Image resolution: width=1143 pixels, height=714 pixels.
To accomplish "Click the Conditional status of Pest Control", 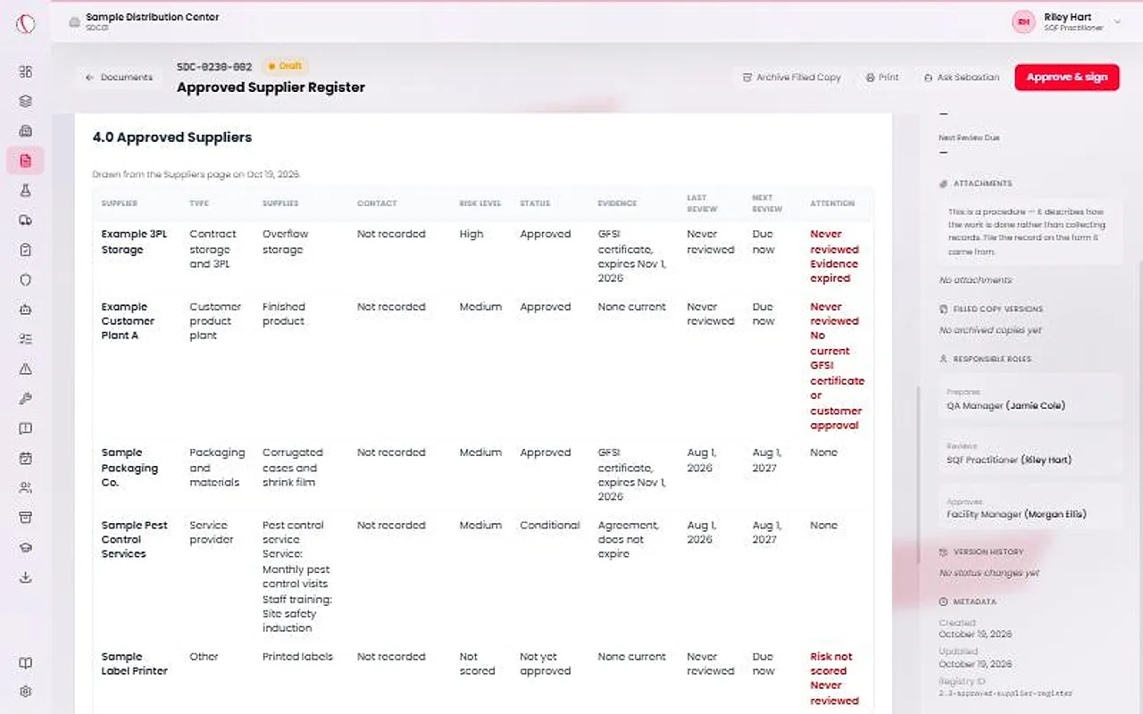I will (550, 526).
